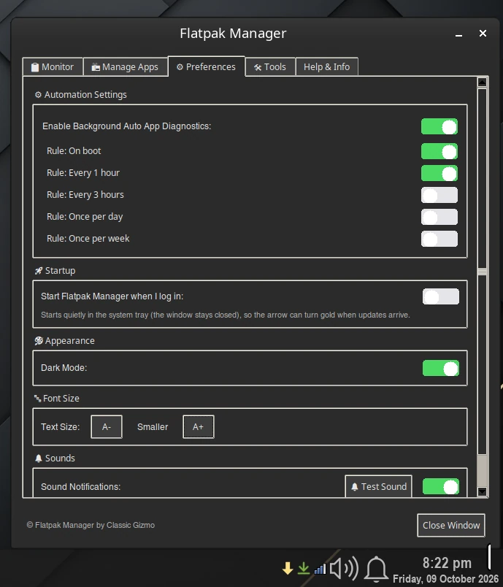Disable Background Auto App Diagnostics toggle

click(439, 126)
